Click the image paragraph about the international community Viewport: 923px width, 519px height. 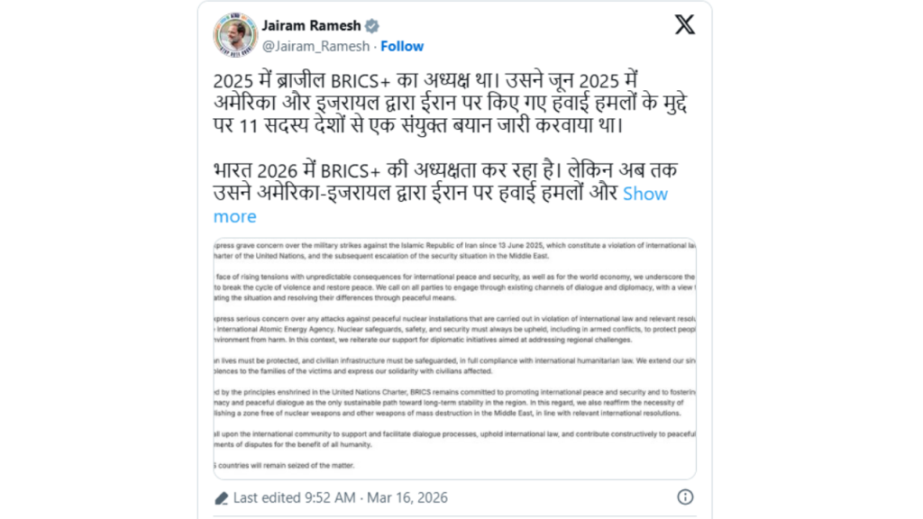click(x=454, y=439)
